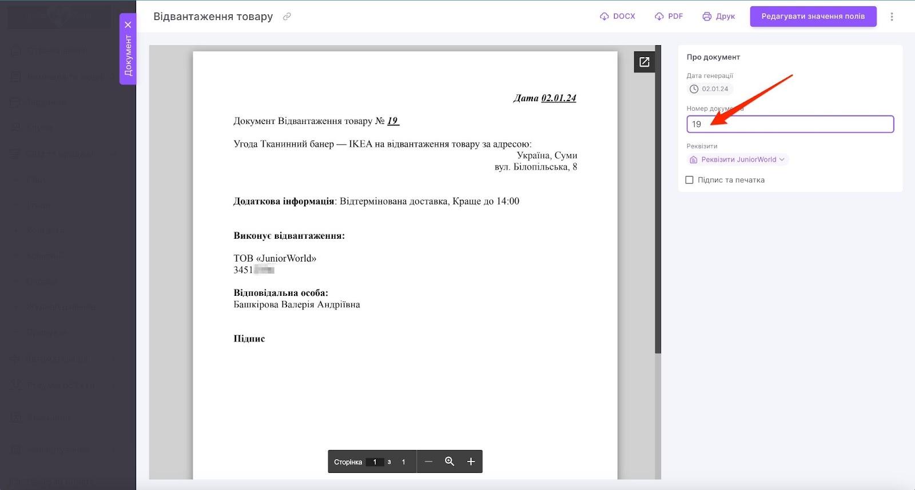This screenshot has width=915, height=490.
Task: Click the generation date 02.01.24 chip
Action: [710, 89]
